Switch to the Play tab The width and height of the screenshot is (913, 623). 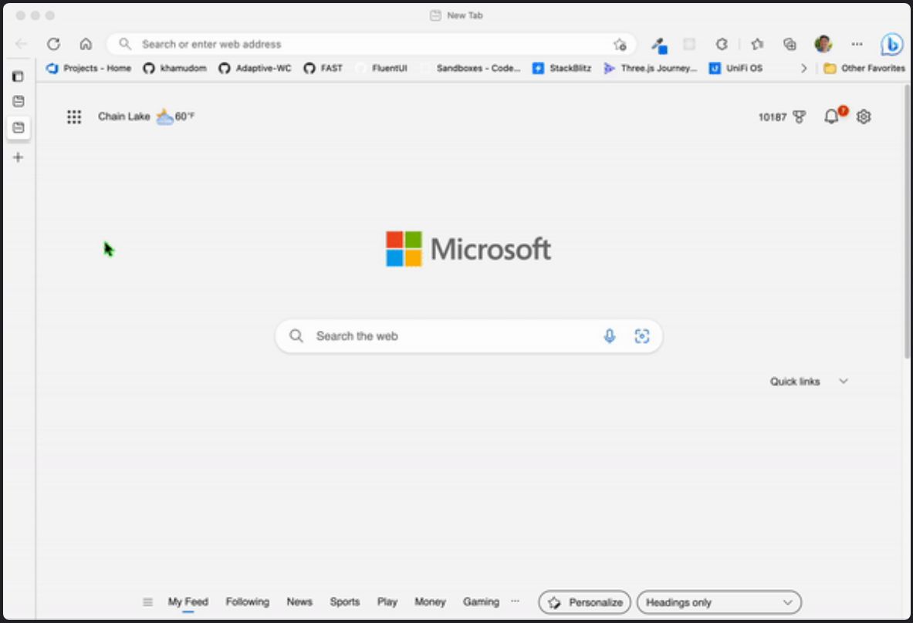(387, 602)
